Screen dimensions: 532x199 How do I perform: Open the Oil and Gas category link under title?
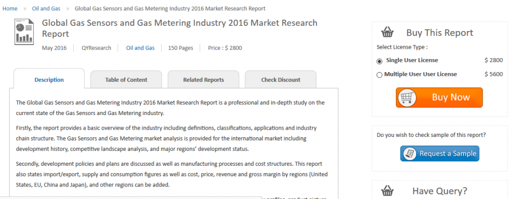(140, 48)
